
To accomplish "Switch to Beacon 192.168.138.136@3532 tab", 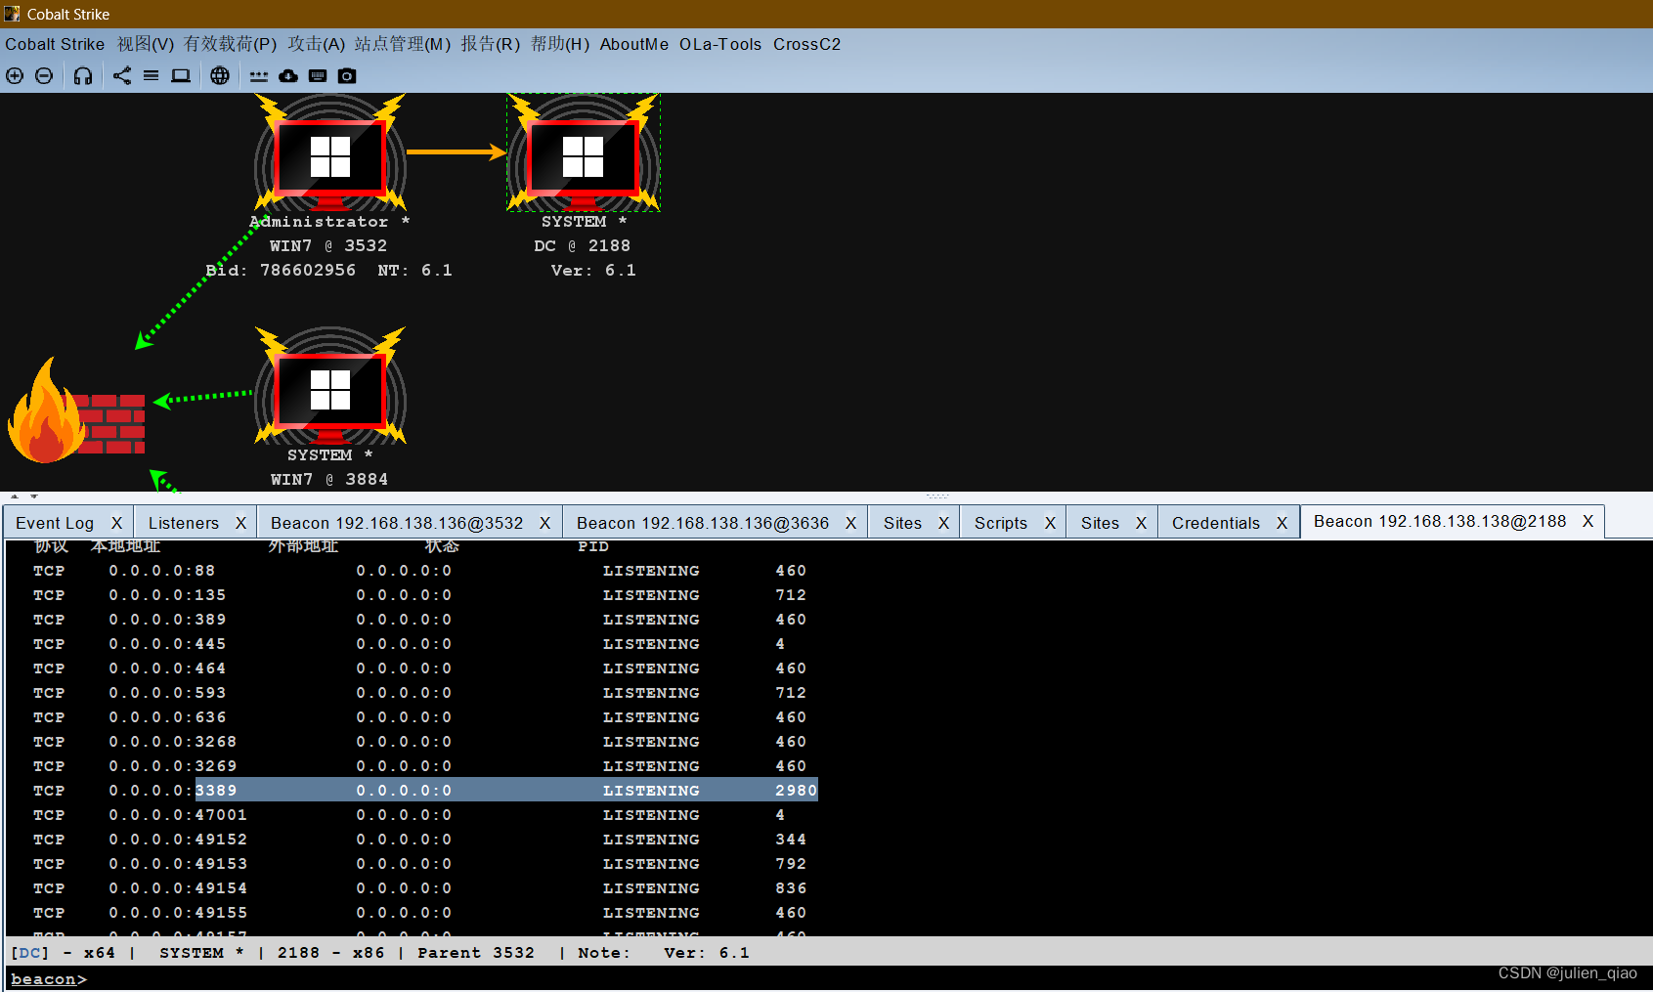I will coord(397,523).
